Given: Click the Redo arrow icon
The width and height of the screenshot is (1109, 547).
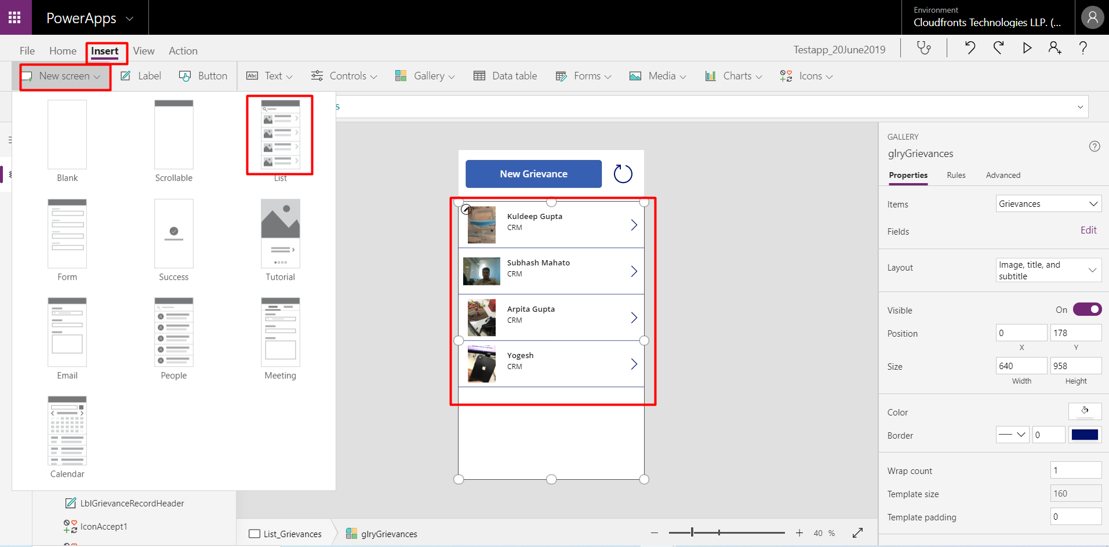Looking at the screenshot, I should pyautogui.click(x=998, y=48).
